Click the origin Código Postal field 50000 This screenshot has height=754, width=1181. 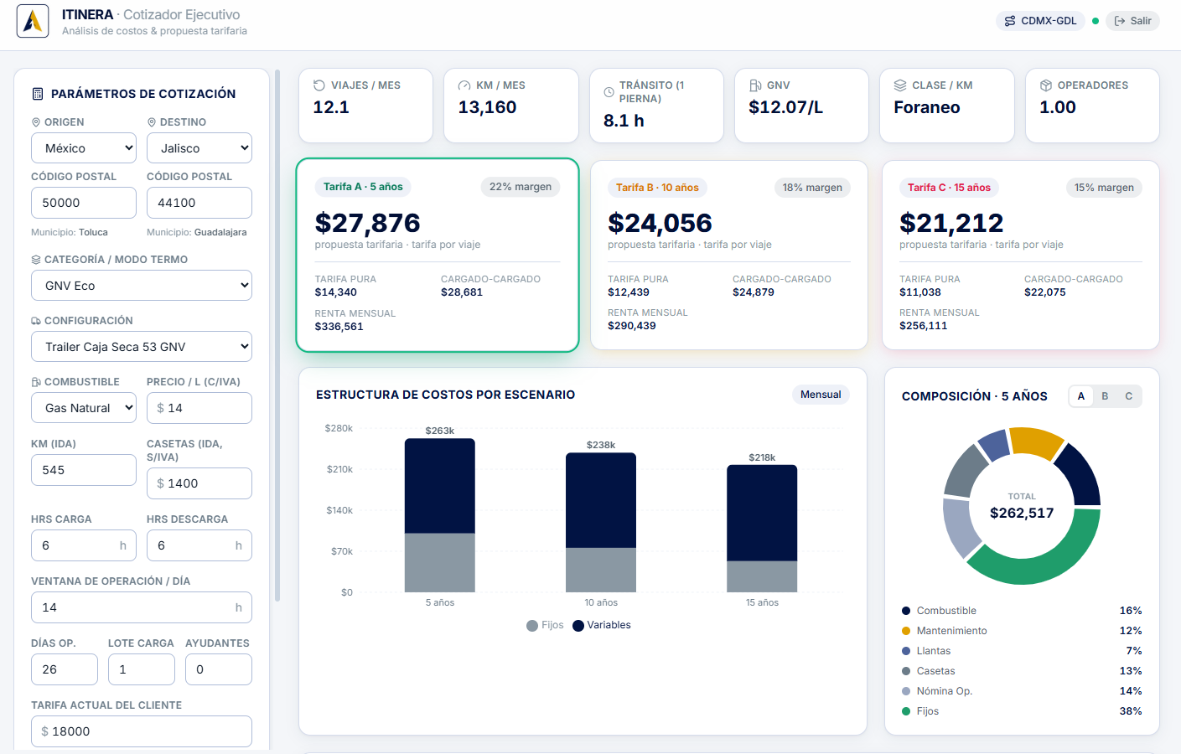84,203
